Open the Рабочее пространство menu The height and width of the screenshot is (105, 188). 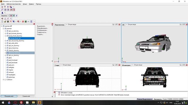coord(14,4)
